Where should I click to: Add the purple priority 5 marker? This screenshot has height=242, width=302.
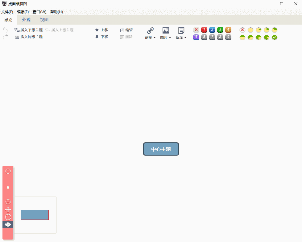[x=196, y=37]
